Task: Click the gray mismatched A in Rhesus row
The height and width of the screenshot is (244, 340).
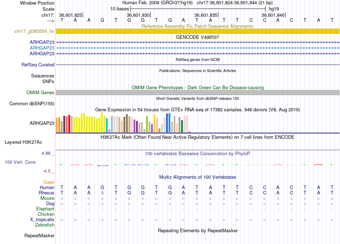Action: [102, 193]
